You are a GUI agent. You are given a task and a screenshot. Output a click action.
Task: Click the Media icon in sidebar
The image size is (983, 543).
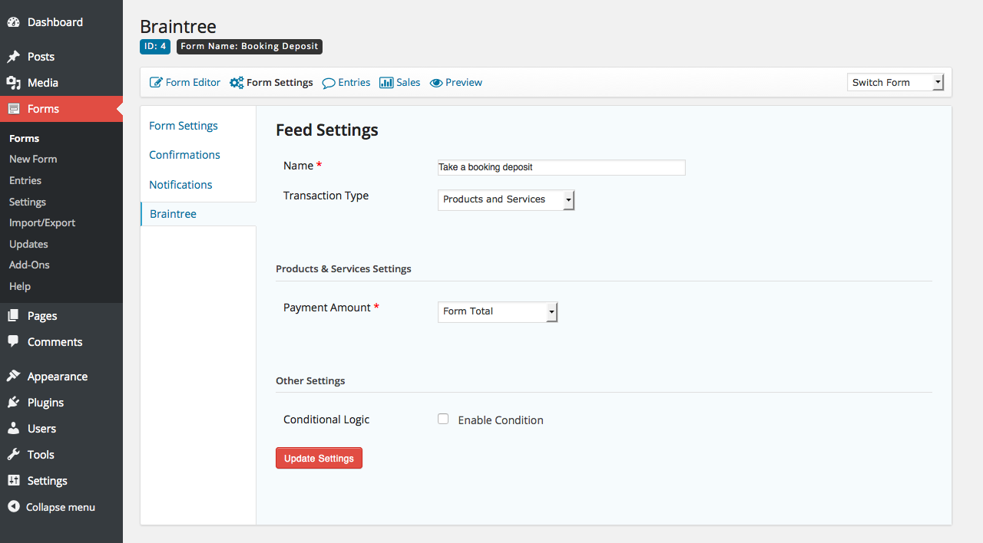tap(13, 83)
